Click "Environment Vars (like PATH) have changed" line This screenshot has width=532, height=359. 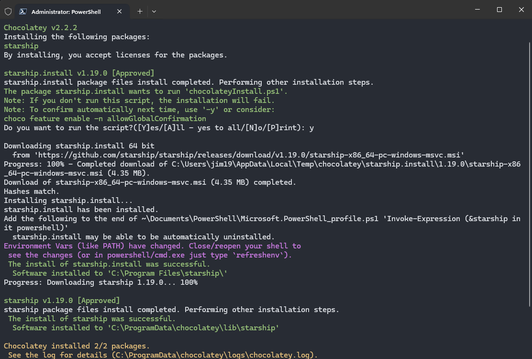[152, 246]
